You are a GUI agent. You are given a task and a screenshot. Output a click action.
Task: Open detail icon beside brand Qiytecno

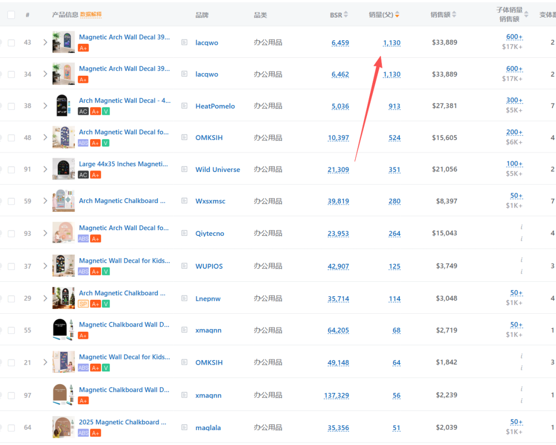tap(184, 233)
